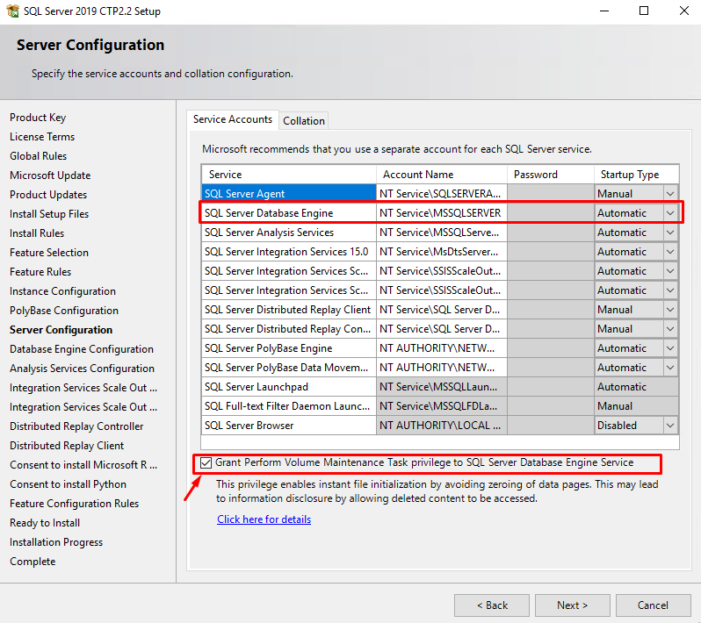The image size is (701, 623).
Task: Click License Terms step in sidebar
Action: [42, 137]
